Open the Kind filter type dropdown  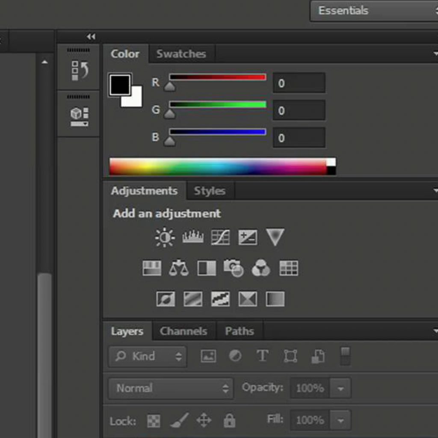[148, 356]
